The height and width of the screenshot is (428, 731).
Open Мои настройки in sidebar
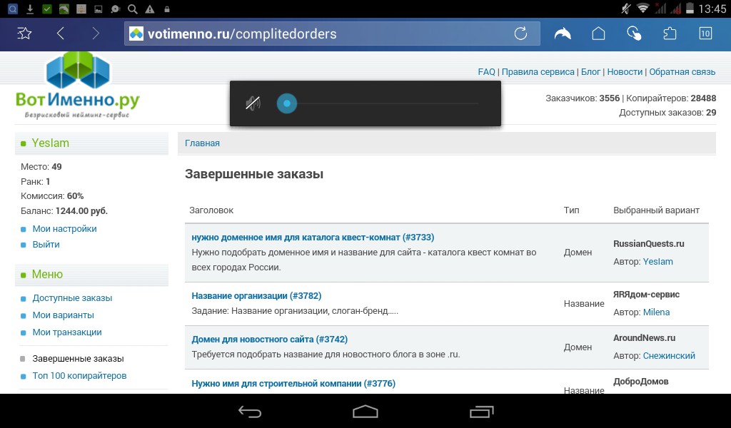(x=65, y=229)
